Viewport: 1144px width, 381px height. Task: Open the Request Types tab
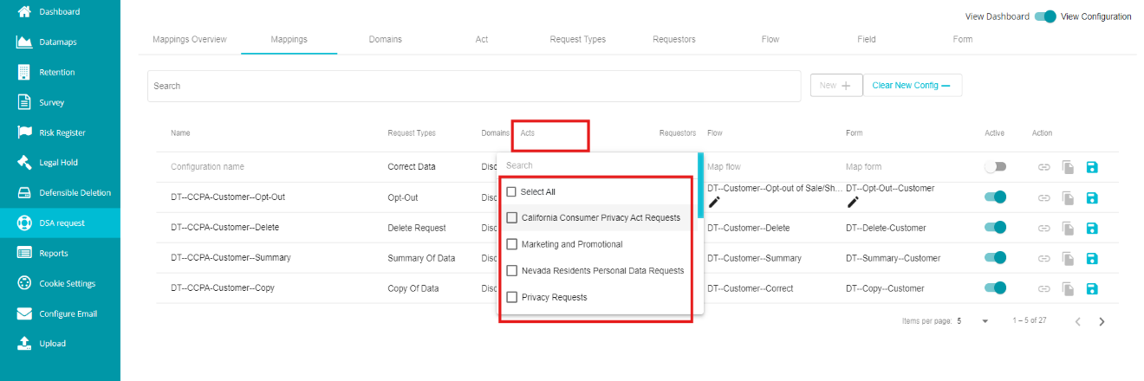[578, 40]
